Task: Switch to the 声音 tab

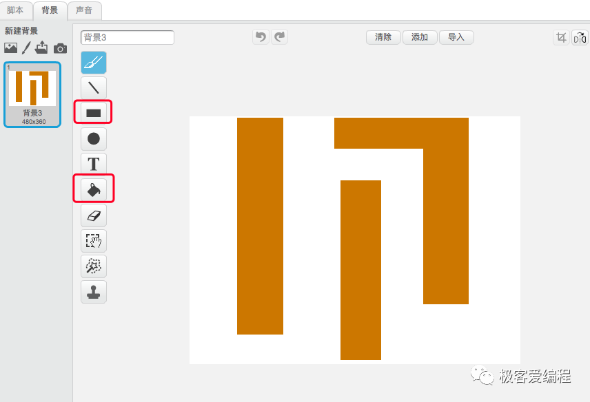Action: pos(84,10)
